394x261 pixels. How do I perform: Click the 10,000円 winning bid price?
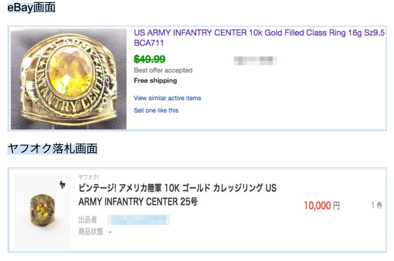(322, 206)
